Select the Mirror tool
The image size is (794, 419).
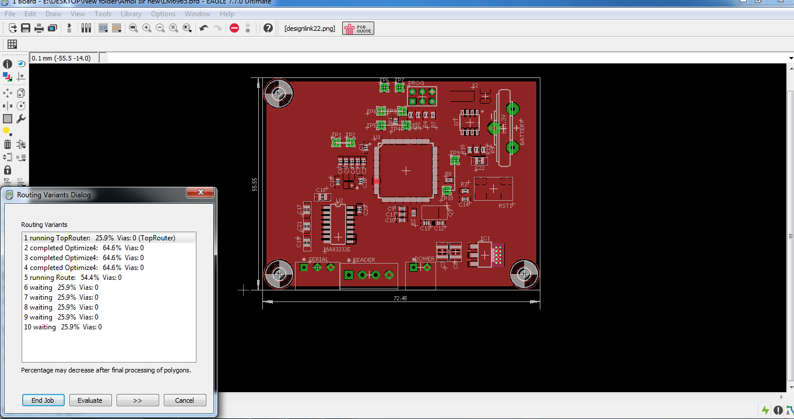tap(8, 106)
